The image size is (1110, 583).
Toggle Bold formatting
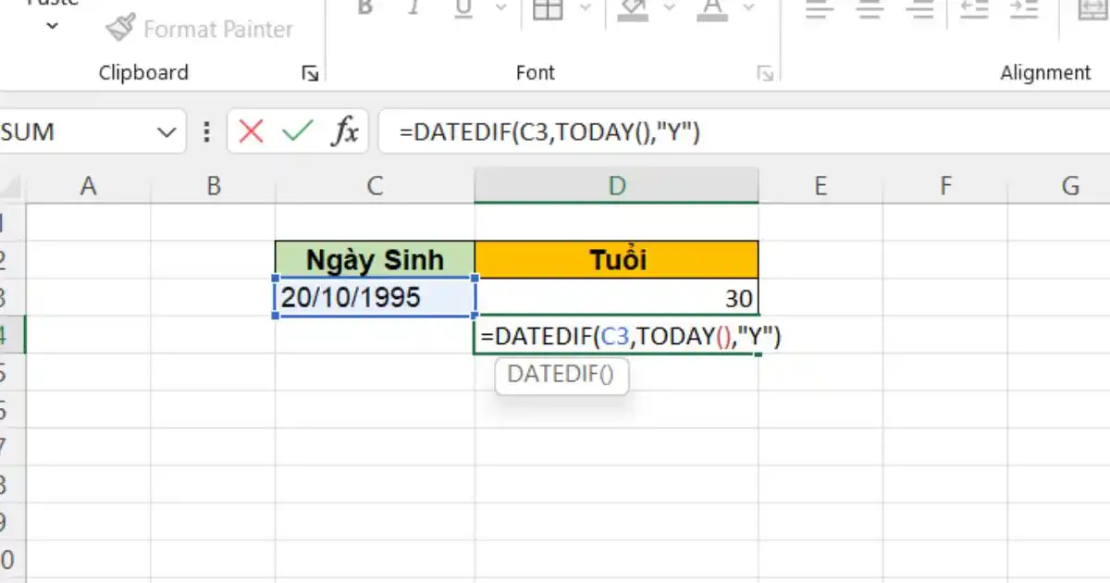pos(365,8)
